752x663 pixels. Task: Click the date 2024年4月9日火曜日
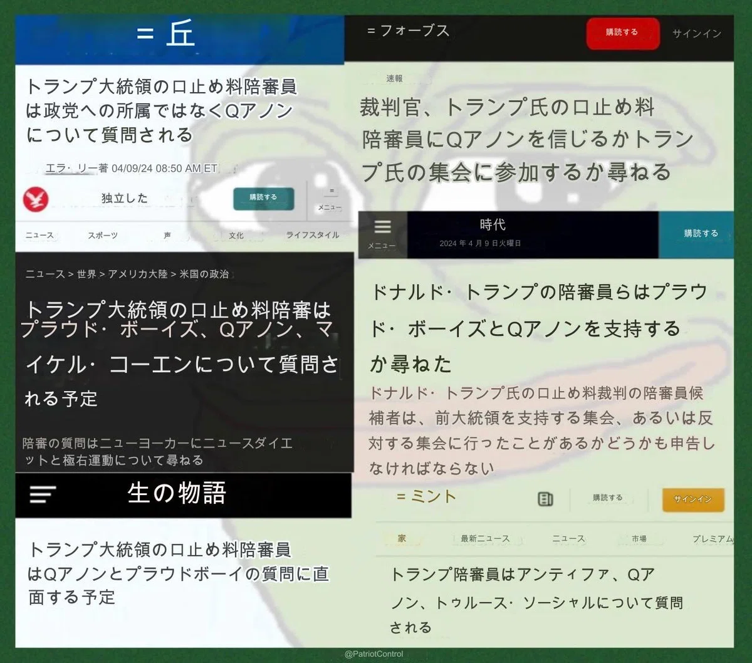[x=480, y=243]
